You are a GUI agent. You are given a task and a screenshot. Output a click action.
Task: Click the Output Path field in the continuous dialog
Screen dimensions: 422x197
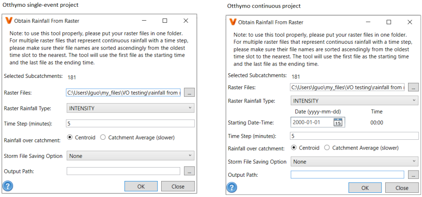[x=347, y=175]
